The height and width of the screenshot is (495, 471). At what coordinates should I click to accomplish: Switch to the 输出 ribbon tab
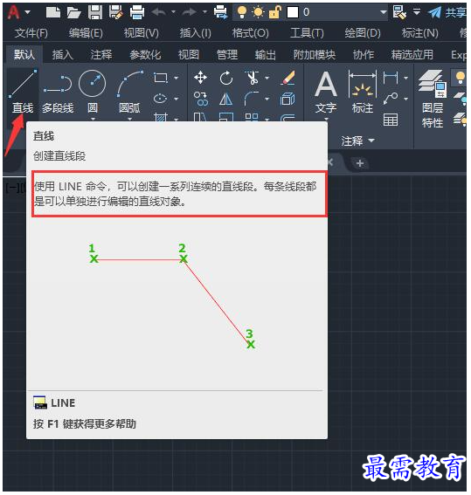pyautogui.click(x=265, y=55)
